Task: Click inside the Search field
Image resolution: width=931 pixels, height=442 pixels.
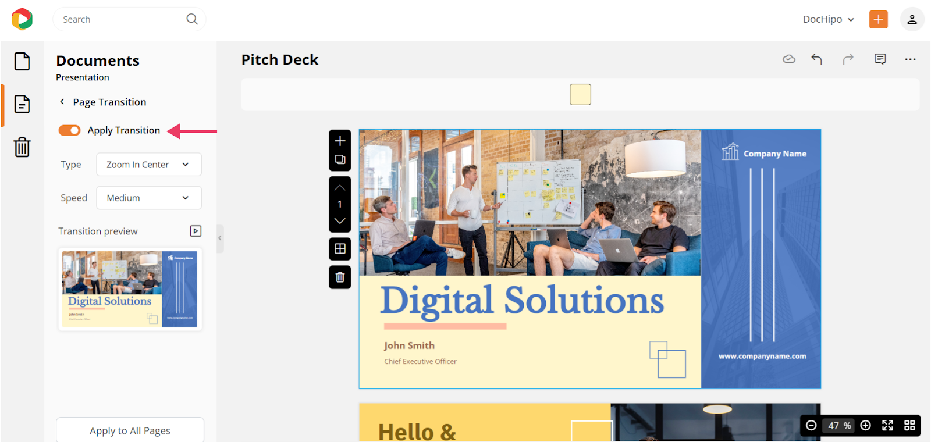Action: 129,19
